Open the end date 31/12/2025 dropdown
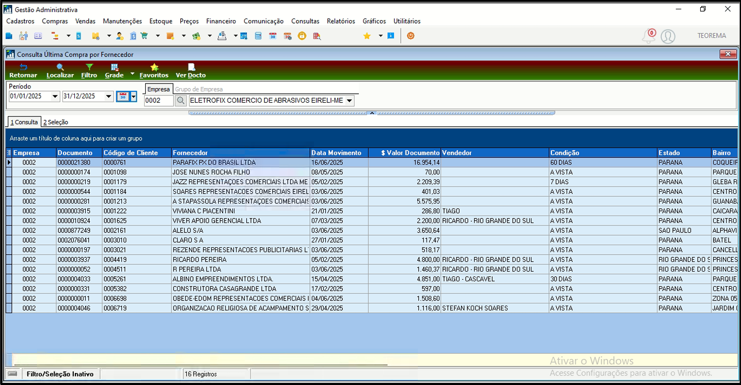This screenshot has height=385, width=741. 108,96
